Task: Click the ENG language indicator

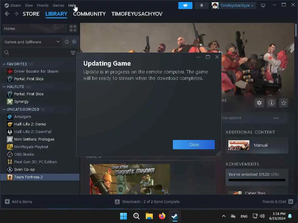Action: click(244, 216)
